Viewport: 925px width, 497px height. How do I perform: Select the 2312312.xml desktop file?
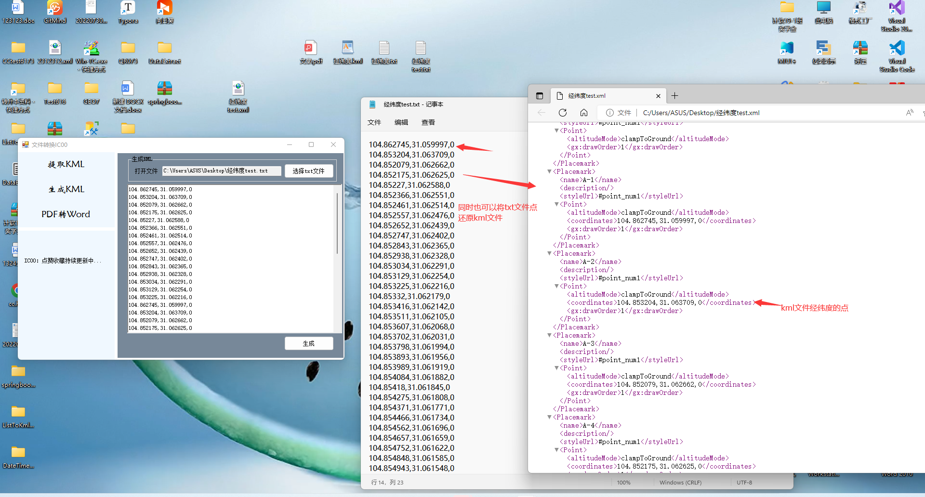pyautogui.click(x=55, y=52)
